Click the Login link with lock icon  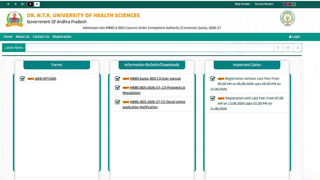point(295,37)
